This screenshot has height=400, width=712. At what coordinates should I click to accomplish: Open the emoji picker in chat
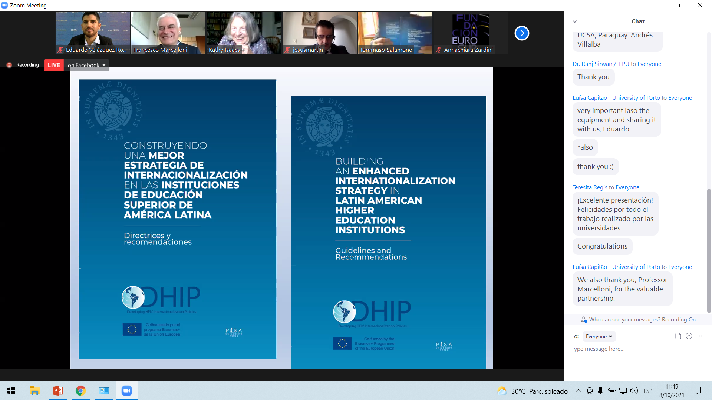pyautogui.click(x=689, y=336)
